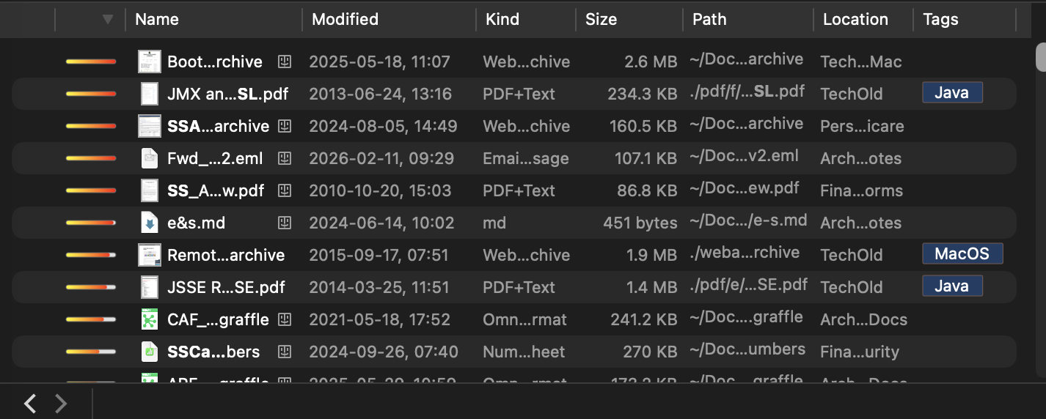Screen dimensions: 1046x419
Task: Click the PDF icon for JSSE R…SE.pdf
Action: tap(150, 287)
